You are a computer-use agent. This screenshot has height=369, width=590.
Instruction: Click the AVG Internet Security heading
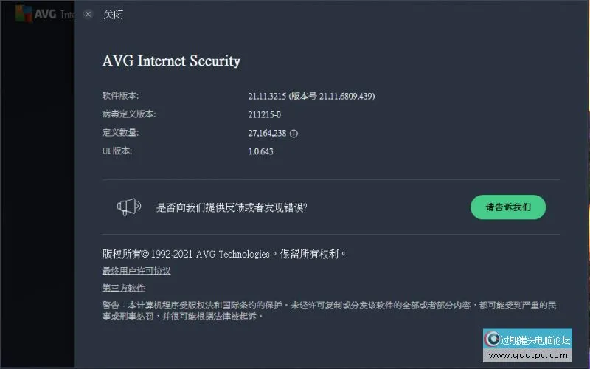[x=171, y=61]
